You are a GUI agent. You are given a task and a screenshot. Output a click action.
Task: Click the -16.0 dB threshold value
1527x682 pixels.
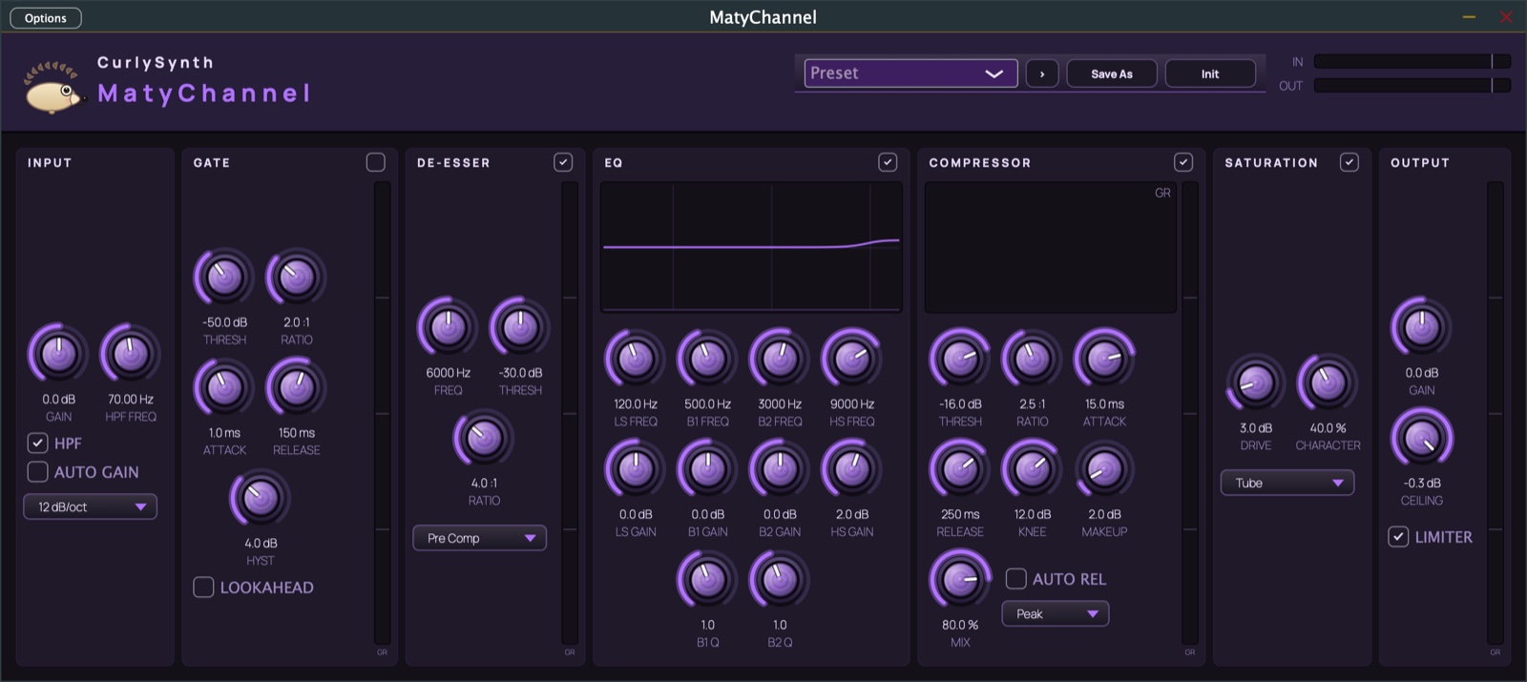tap(960, 403)
